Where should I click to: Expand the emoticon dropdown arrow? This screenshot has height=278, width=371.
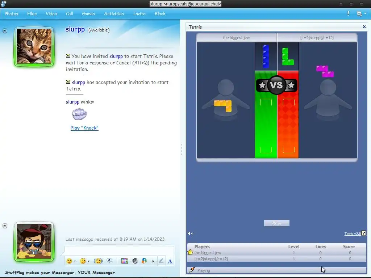[x=75, y=261]
